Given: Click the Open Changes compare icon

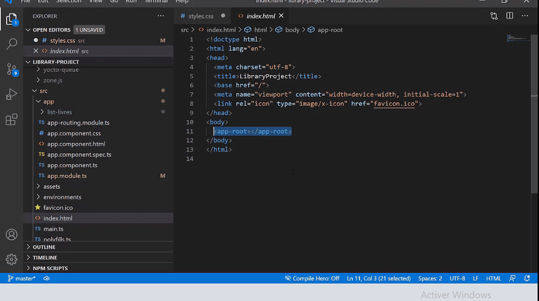Looking at the screenshot, I should tap(494, 16).
